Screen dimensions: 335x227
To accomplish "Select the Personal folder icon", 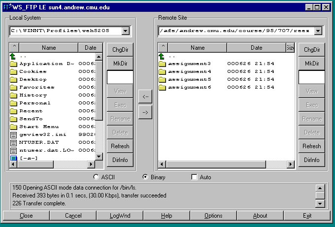I will [13, 103].
